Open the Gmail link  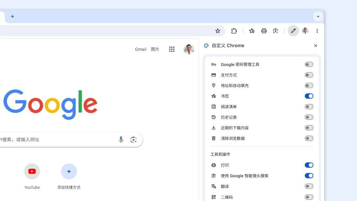[x=141, y=49]
